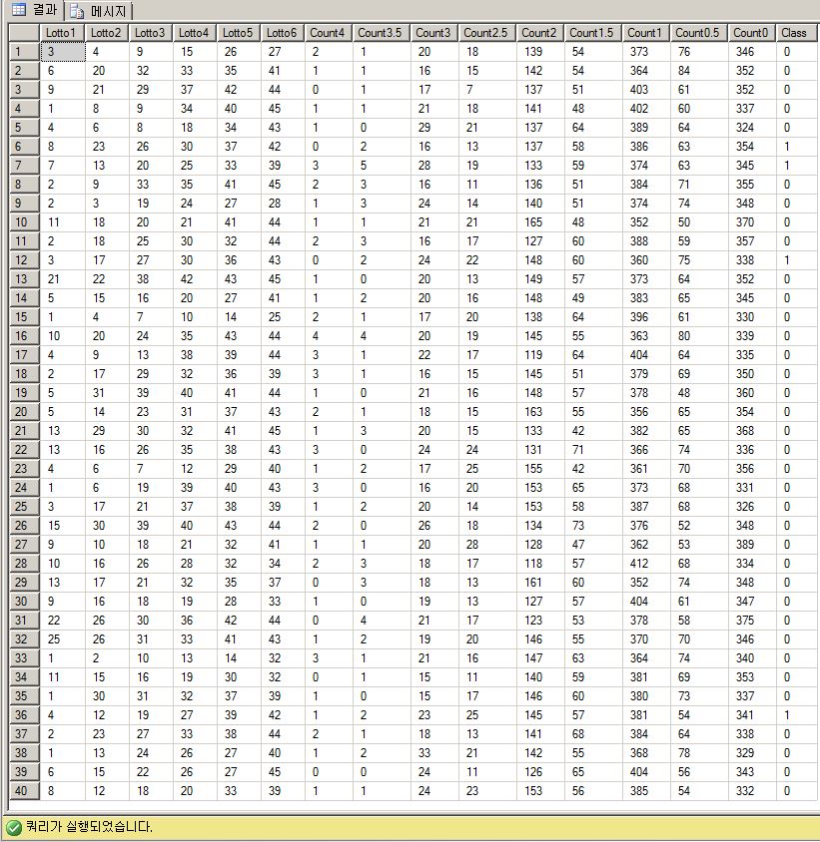Select the Count3 column header
The image size is (820, 842).
434,33
